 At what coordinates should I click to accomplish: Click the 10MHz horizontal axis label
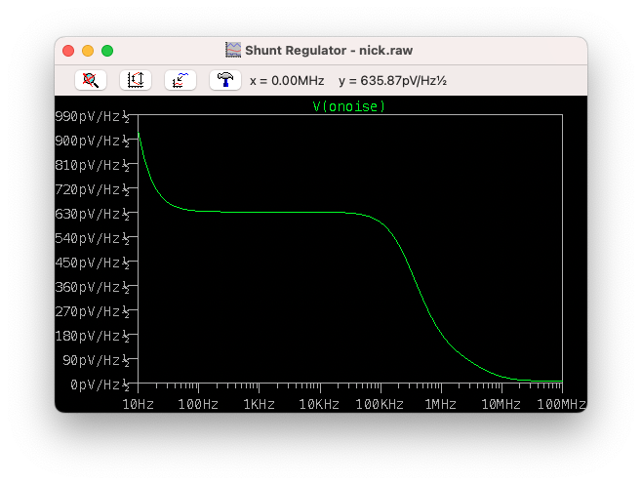point(502,405)
